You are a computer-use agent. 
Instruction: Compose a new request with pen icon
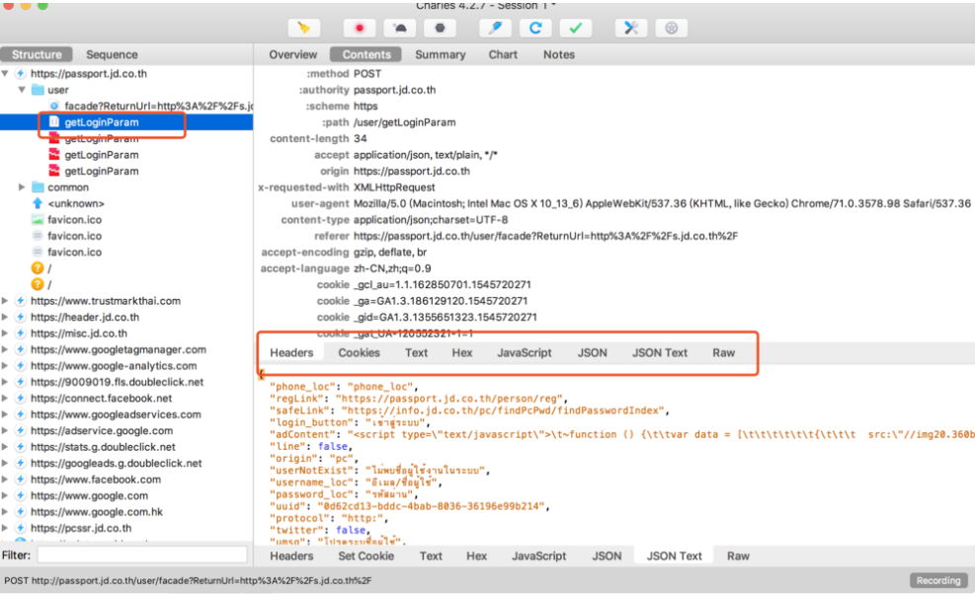click(x=496, y=28)
